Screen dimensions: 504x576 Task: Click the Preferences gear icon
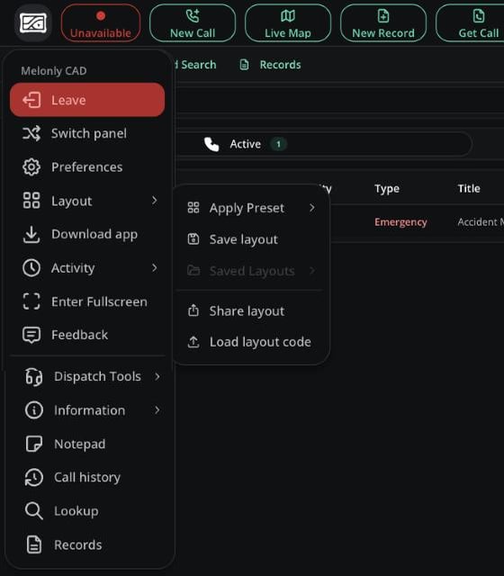31,167
